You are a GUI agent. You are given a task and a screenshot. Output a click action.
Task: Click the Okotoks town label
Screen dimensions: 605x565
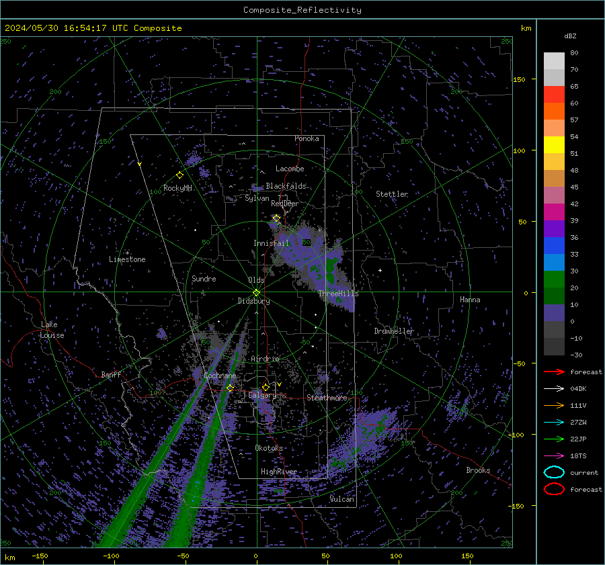click(x=269, y=448)
